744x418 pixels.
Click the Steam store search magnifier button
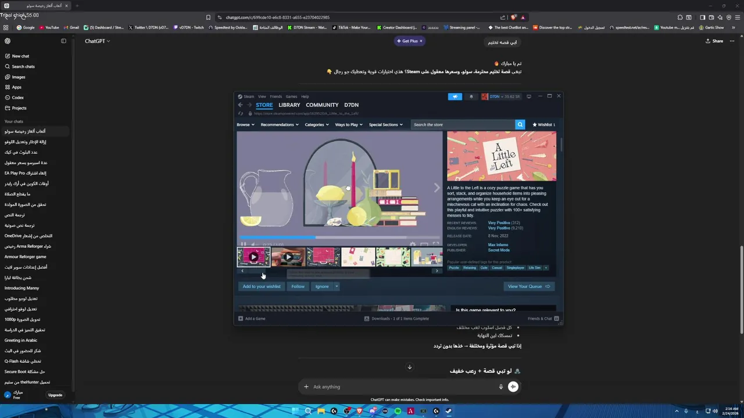[520, 124]
